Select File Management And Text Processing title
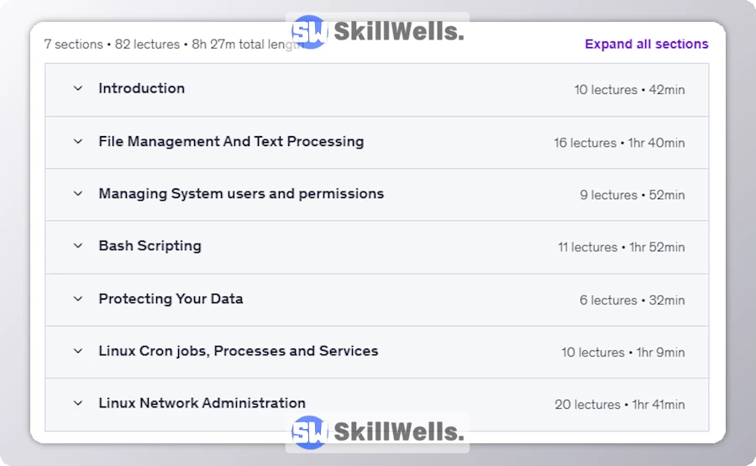This screenshot has width=756, height=466. pyautogui.click(x=231, y=141)
